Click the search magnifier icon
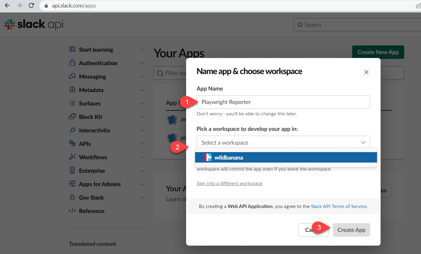Image resolution: width=421 pixels, height=254 pixels. pos(300,25)
